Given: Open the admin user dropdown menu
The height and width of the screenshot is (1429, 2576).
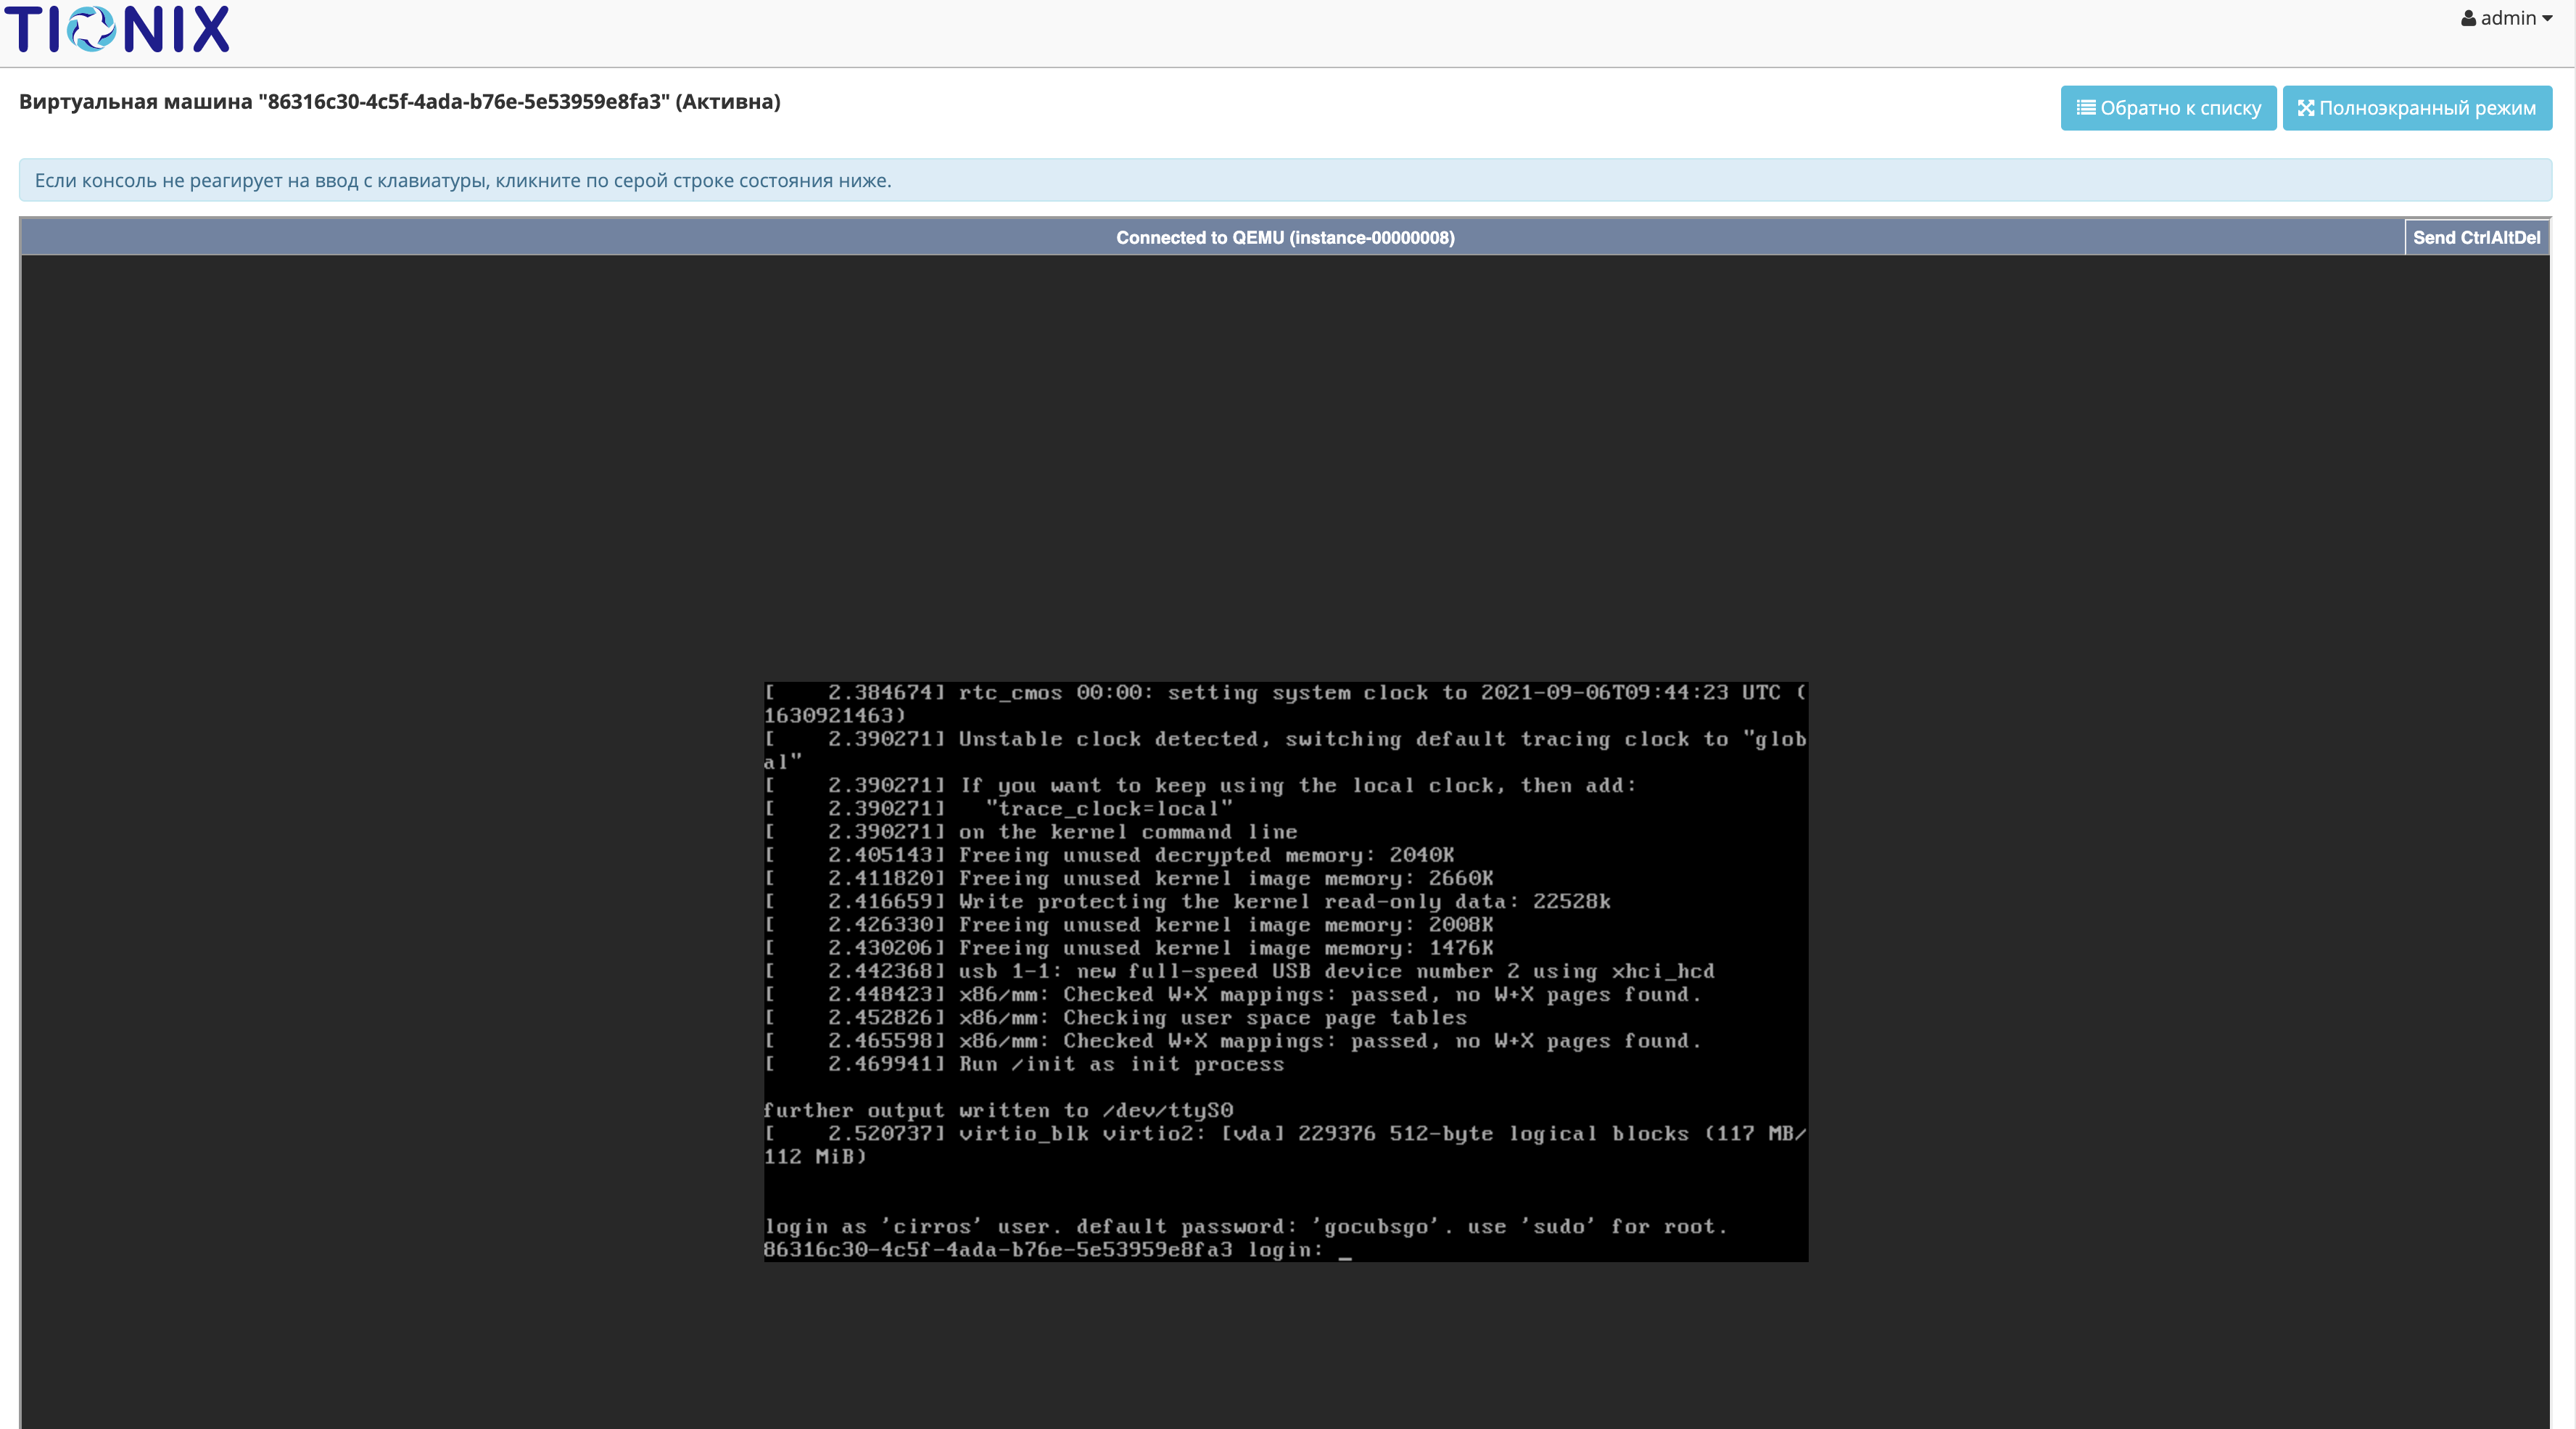Looking at the screenshot, I should click(2506, 18).
